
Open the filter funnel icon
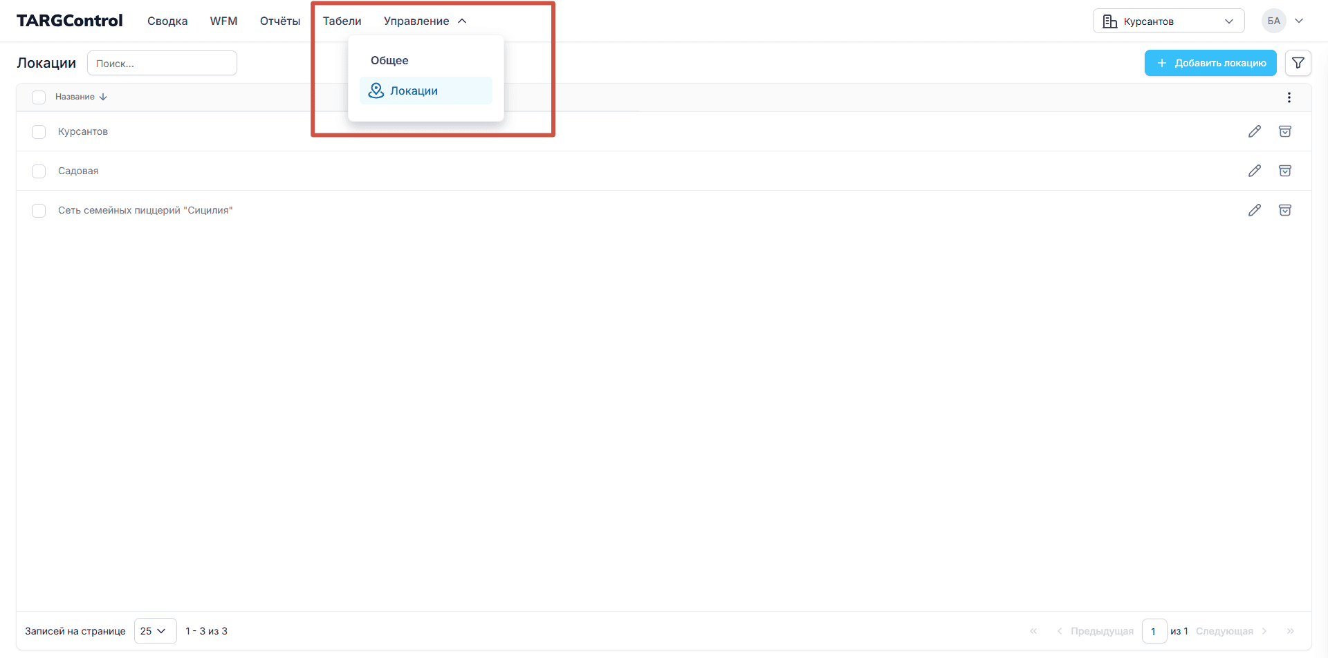[x=1298, y=63]
